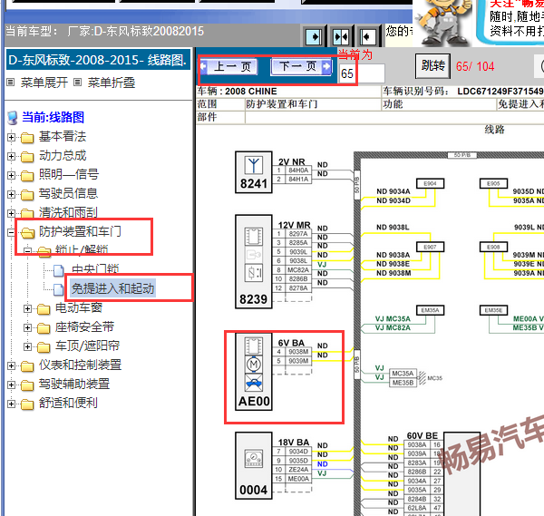
Task: Click the 60V BE connector label
Action: [x=423, y=436]
